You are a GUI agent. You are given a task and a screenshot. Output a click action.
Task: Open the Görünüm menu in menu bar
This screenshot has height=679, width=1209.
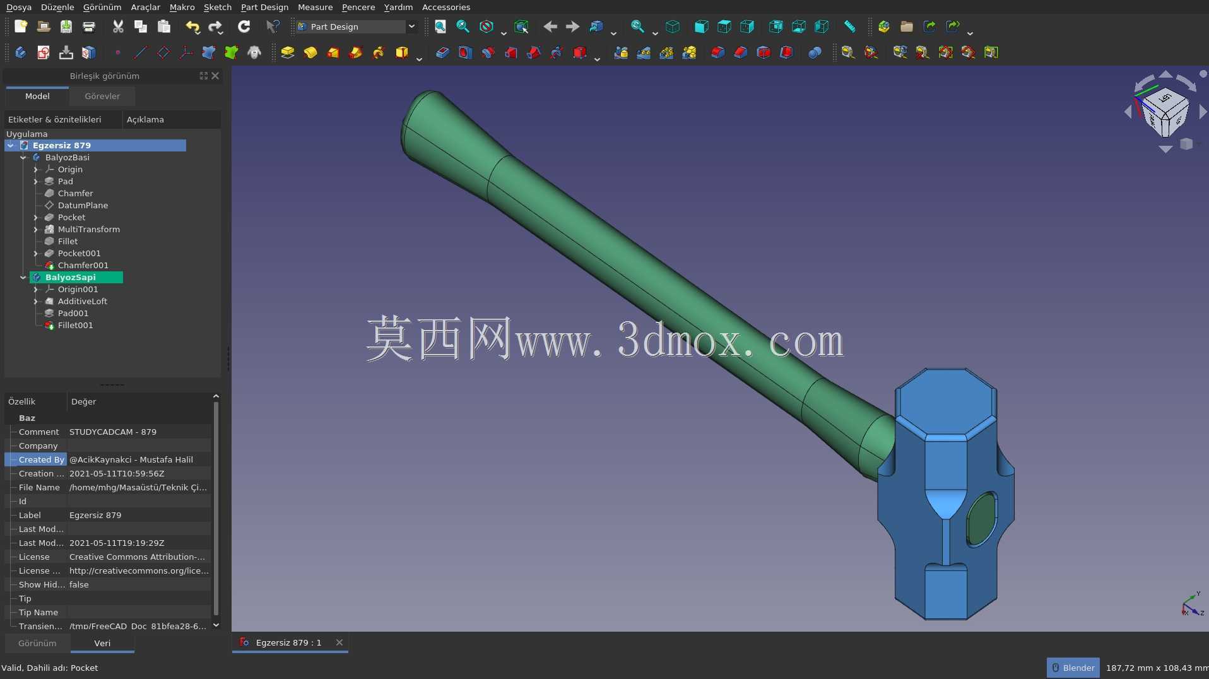pyautogui.click(x=102, y=7)
